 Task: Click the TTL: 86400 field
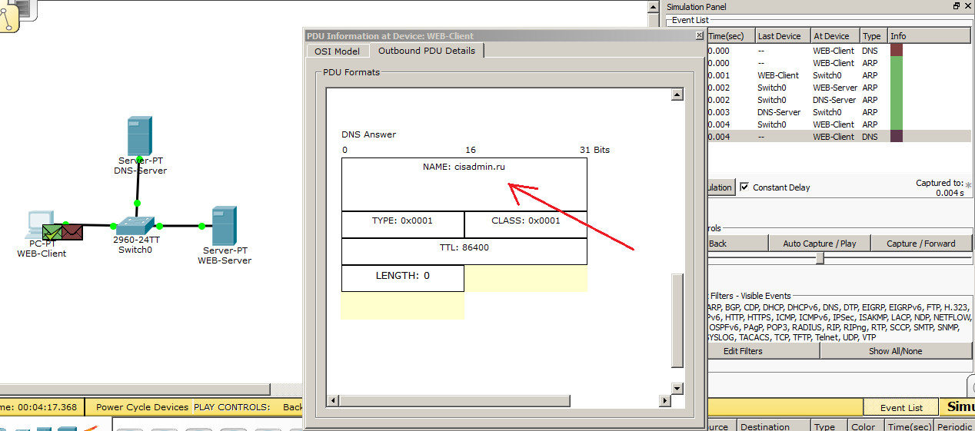tap(464, 251)
